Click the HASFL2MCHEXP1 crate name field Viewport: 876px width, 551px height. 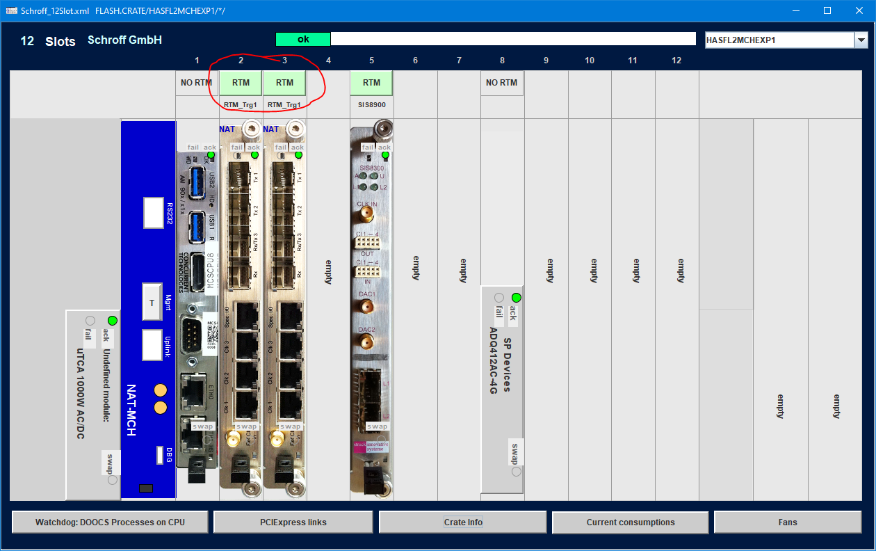(779, 40)
